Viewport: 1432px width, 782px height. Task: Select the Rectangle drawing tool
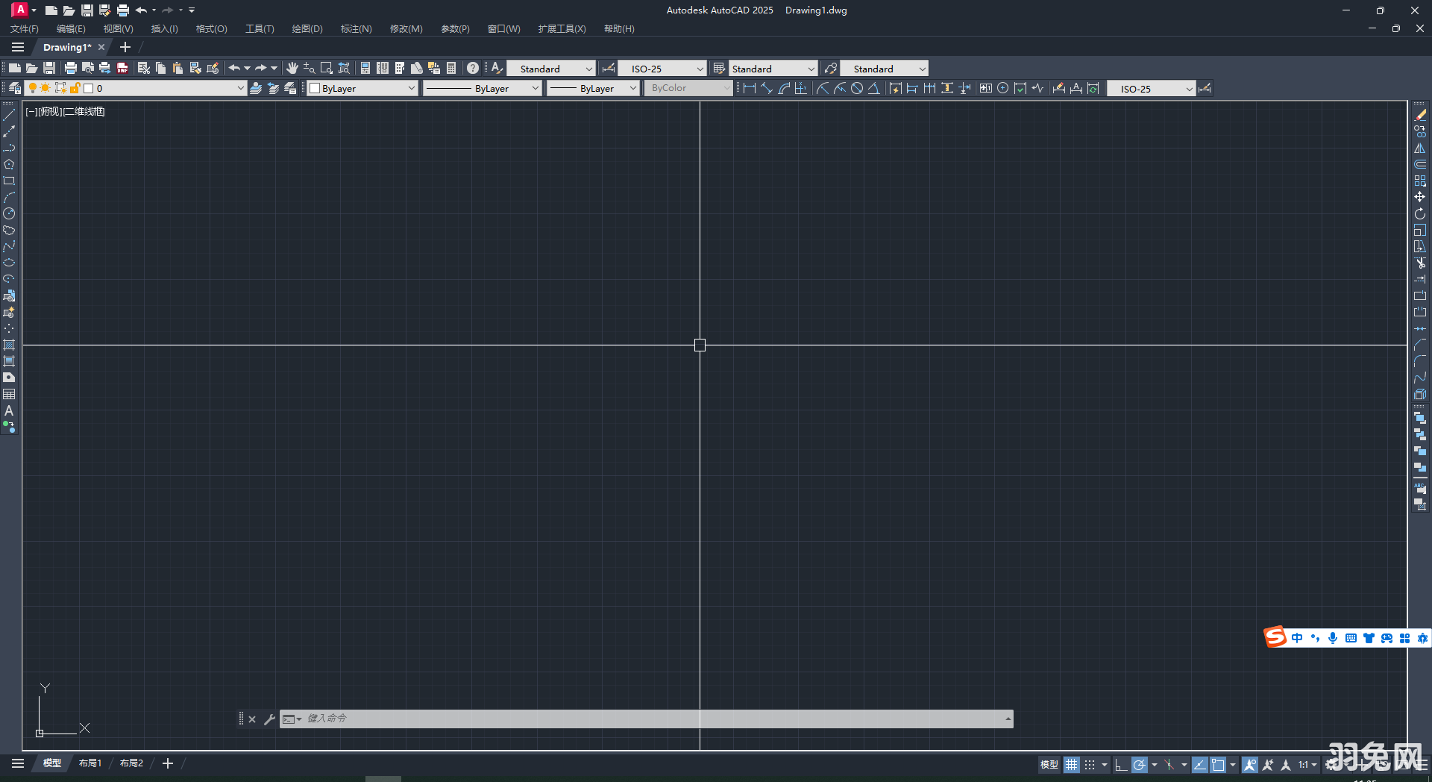coord(10,180)
